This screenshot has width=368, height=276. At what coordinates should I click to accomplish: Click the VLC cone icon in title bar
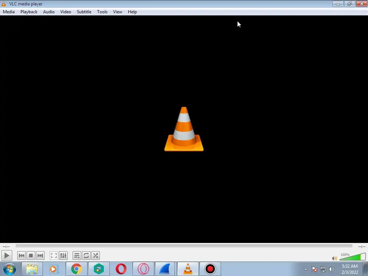coord(4,4)
